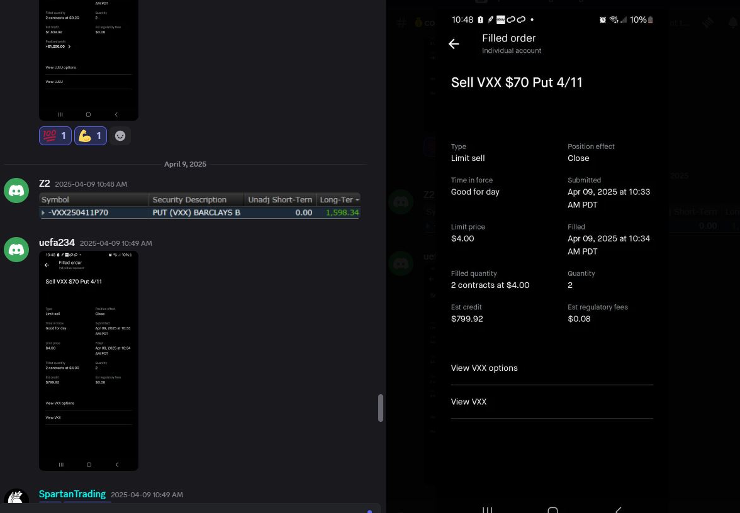Viewport: 740px width, 513px height.
Task: Click View VXX options link
Action: tap(485, 368)
